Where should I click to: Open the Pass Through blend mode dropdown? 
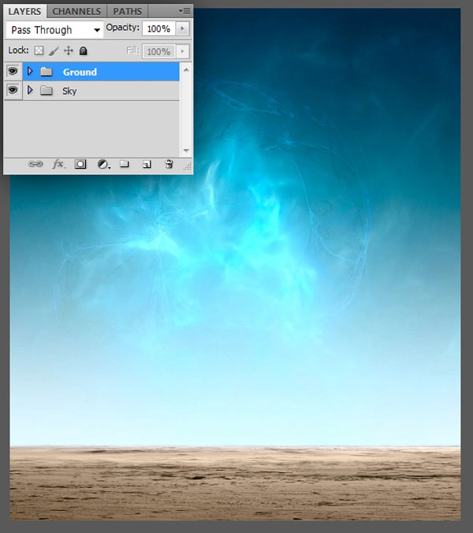(54, 30)
